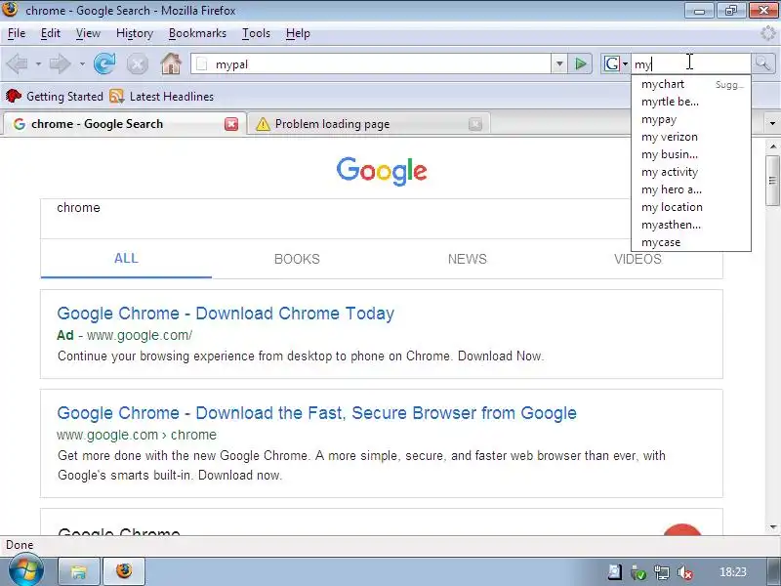
Task: Choose the mypay suggestion
Action: (x=691, y=119)
